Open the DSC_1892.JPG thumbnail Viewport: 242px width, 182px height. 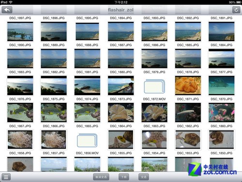188,32
